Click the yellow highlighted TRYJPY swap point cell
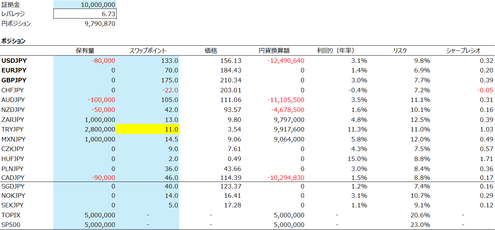This screenshot has width=495, height=230. (x=148, y=129)
